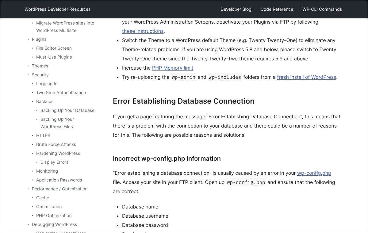
Task: Click the "Database username" list item
Action: [x=145, y=216]
